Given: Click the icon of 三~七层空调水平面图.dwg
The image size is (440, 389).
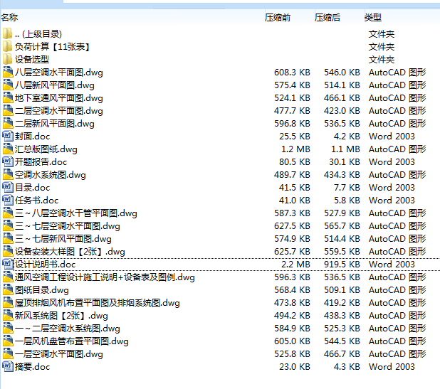Looking at the screenshot, I should coord(8,225).
